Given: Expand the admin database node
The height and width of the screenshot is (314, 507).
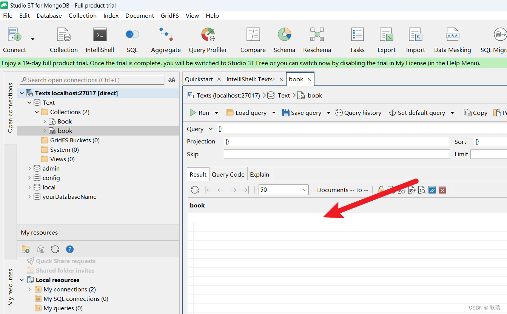Looking at the screenshot, I should [29, 168].
